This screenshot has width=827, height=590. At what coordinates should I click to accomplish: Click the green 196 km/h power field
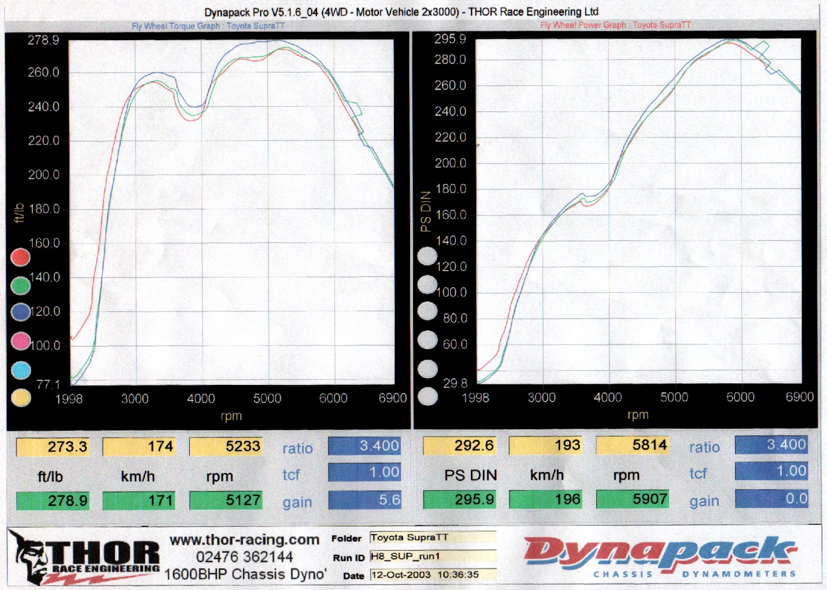pyautogui.click(x=545, y=499)
